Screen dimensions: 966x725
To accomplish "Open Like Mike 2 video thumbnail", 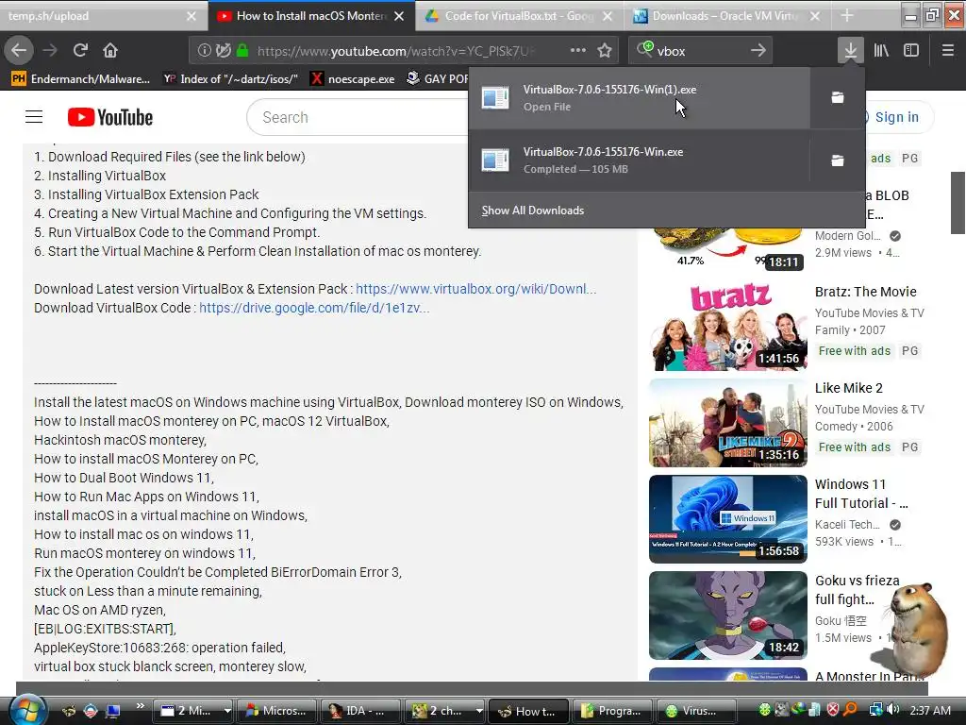I will tap(727, 423).
